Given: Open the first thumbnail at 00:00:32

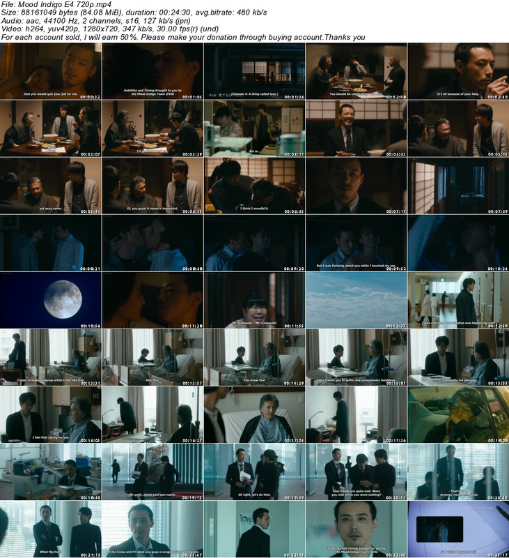Looking at the screenshot, I should [51, 71].
